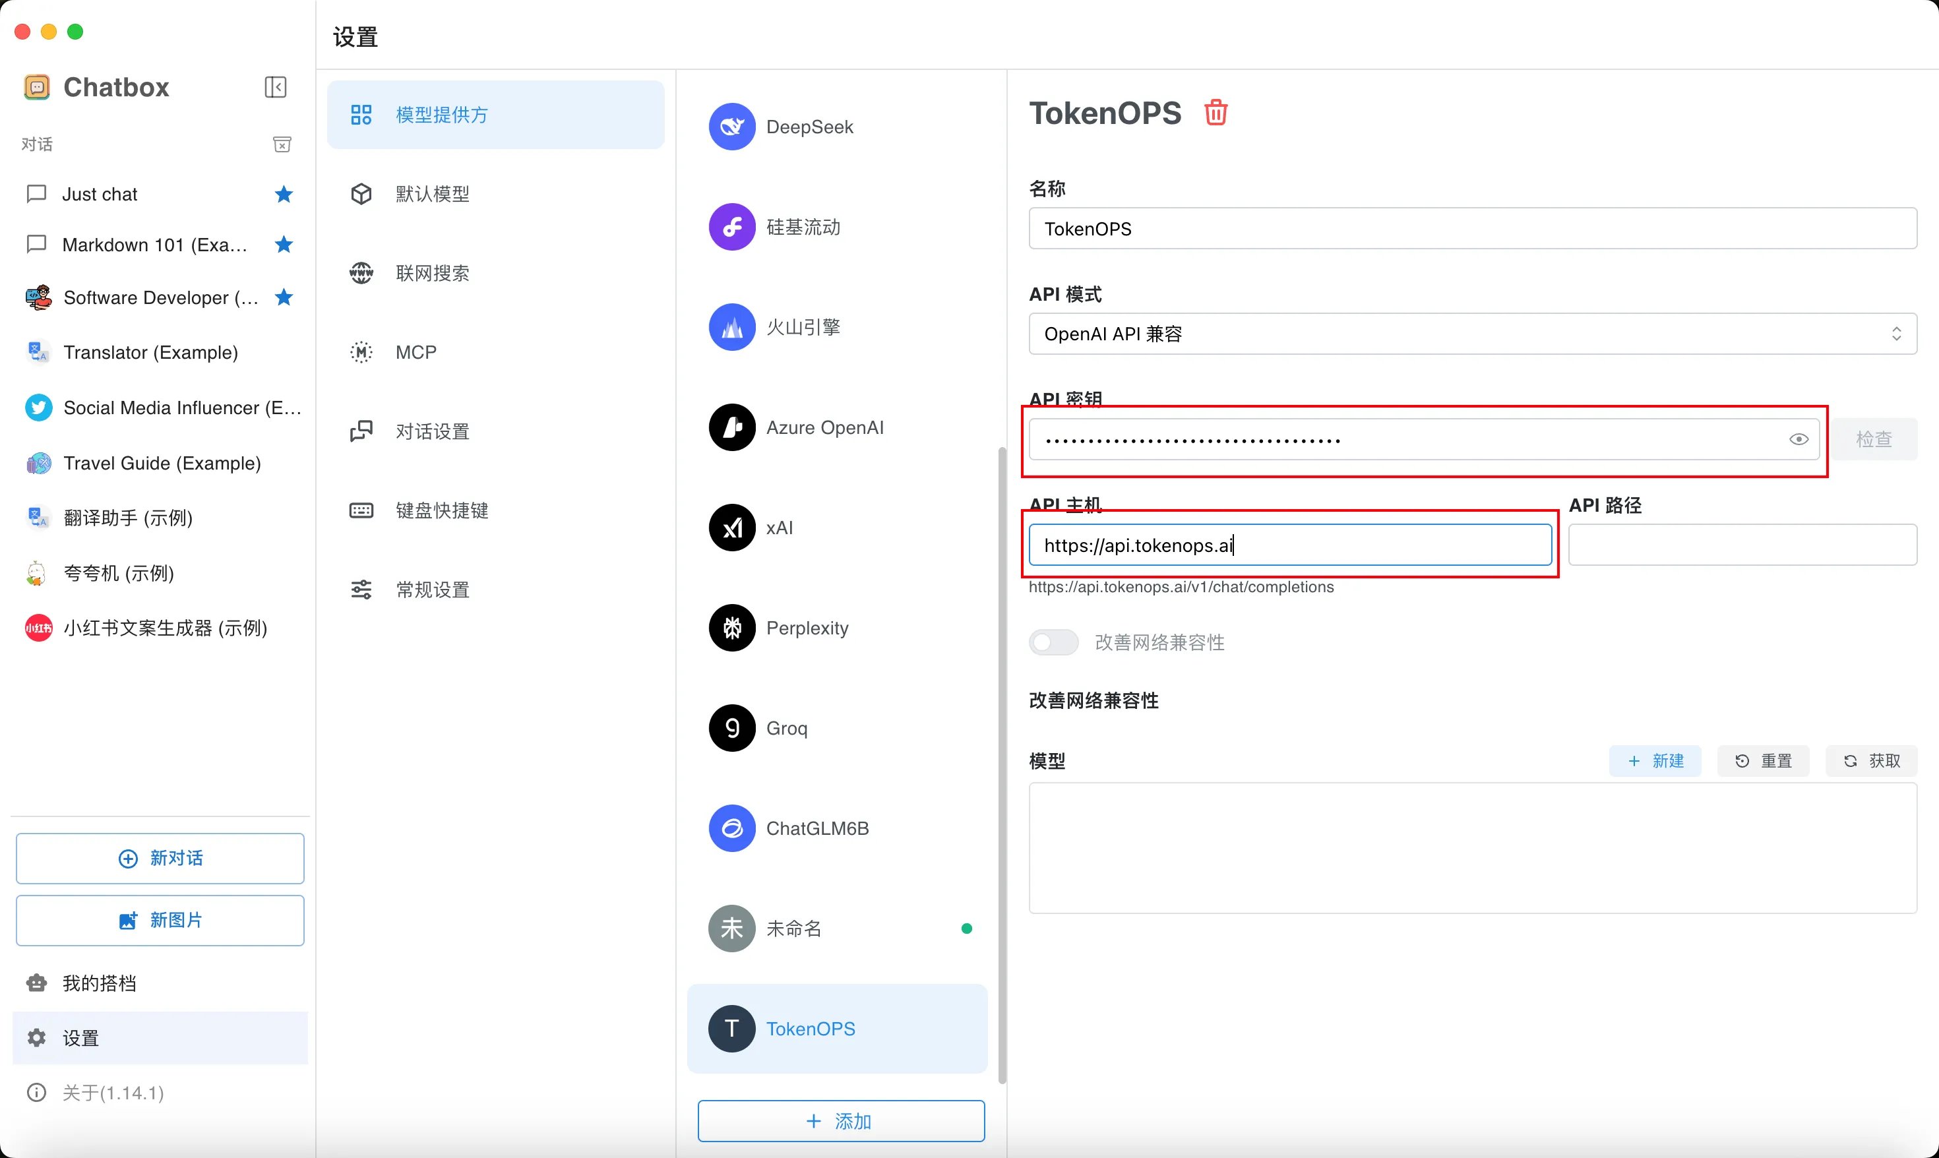Select the TokenOPS provider entry
Image resolution: width=1939 pixels, height=1158 pixels.
pyautogui.click(x=836, y=1029)
